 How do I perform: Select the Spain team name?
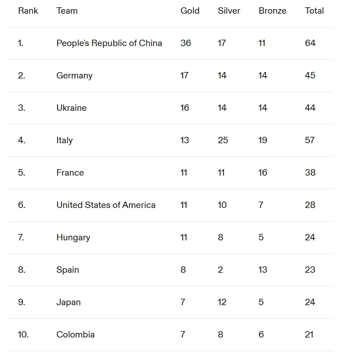click(68, 270)
